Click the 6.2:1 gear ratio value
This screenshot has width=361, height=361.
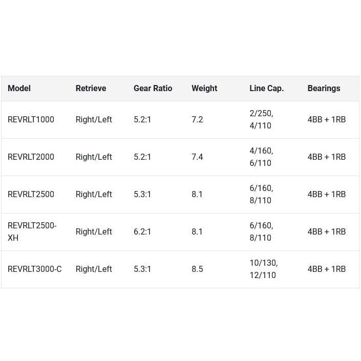[142, 231]
